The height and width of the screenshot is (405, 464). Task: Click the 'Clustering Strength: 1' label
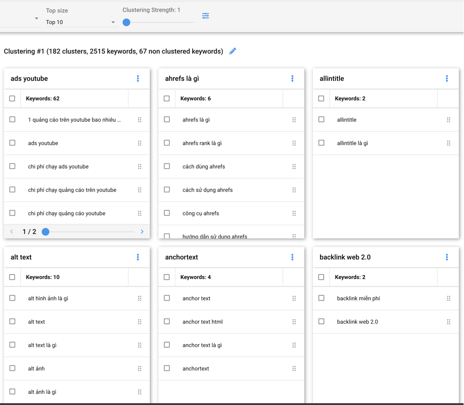pos(152,10)
